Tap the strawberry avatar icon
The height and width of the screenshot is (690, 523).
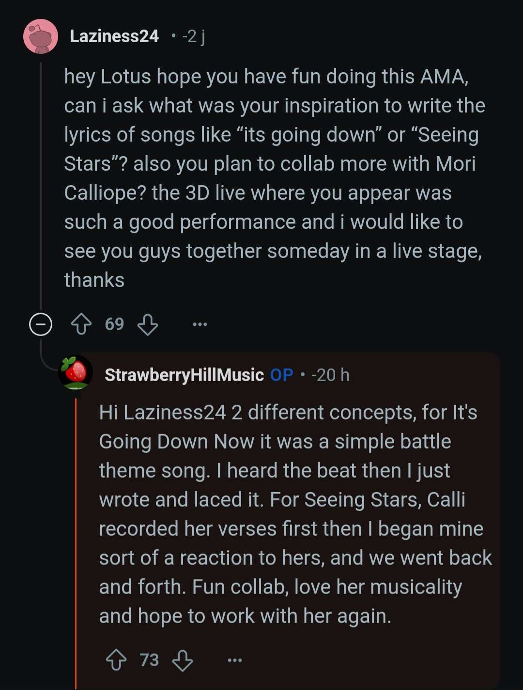tap(76, 373)
